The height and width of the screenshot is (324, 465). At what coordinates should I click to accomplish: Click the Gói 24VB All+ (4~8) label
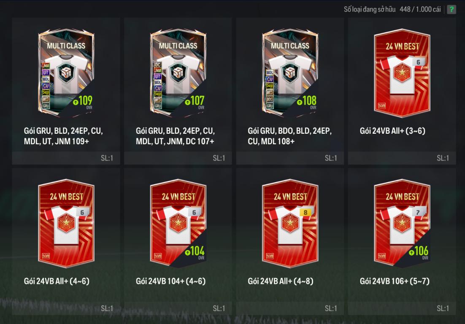tap(281, 281)
